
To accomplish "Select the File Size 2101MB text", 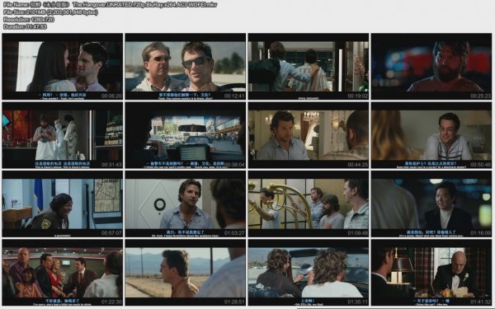I will (50, 12).
